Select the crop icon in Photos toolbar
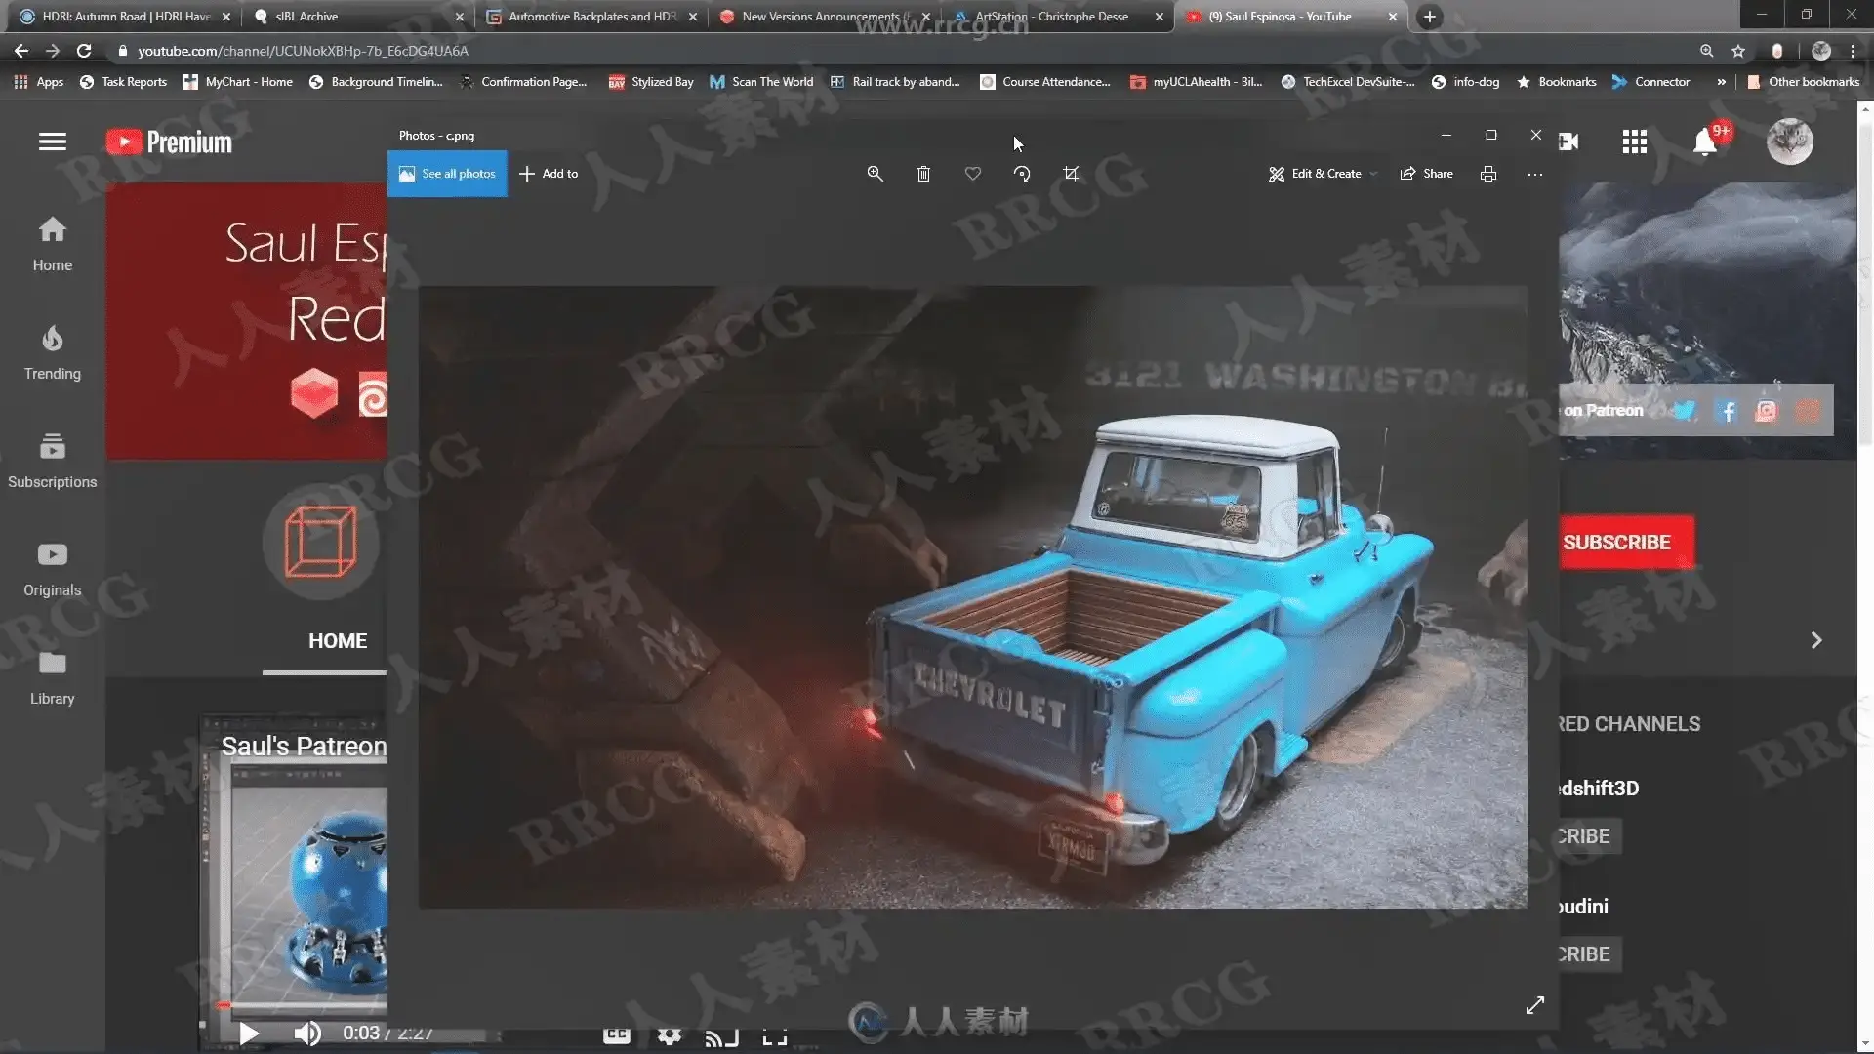Viewport: 1874px width, 1054px height. pyautogui.click(x=1071, y=174)
